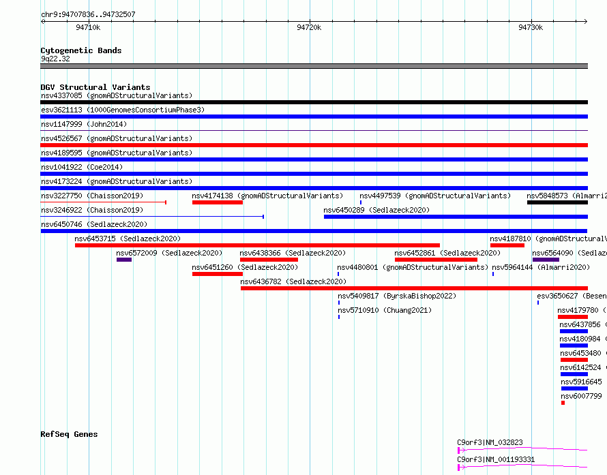Viewport: 607px width, 475px height.
Task: Open nsv3246922 (Chaisson2019) label
Action: [92, 210]
